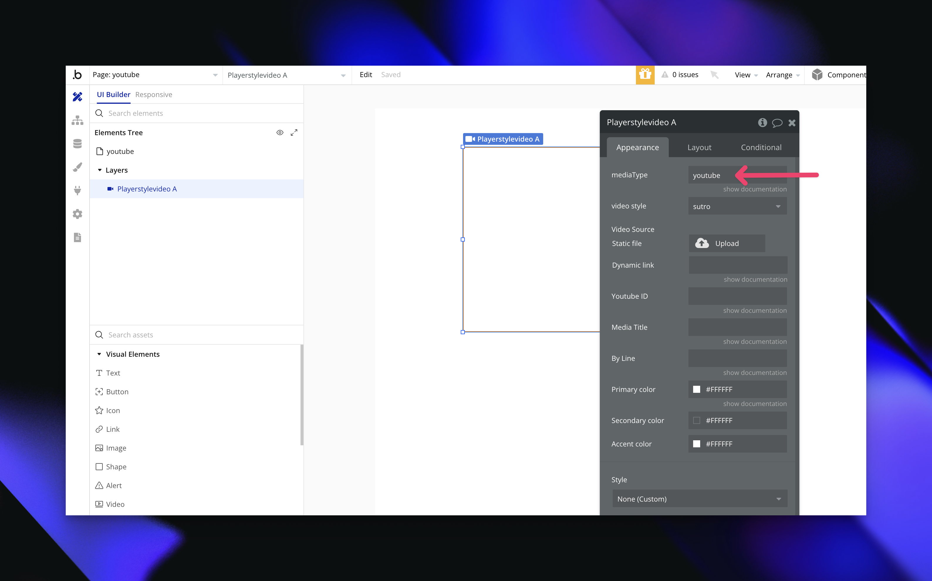Viewport: 932px width, 581px height.
Task: Open the video style sutro dropdown
Action: coord(737,206)
